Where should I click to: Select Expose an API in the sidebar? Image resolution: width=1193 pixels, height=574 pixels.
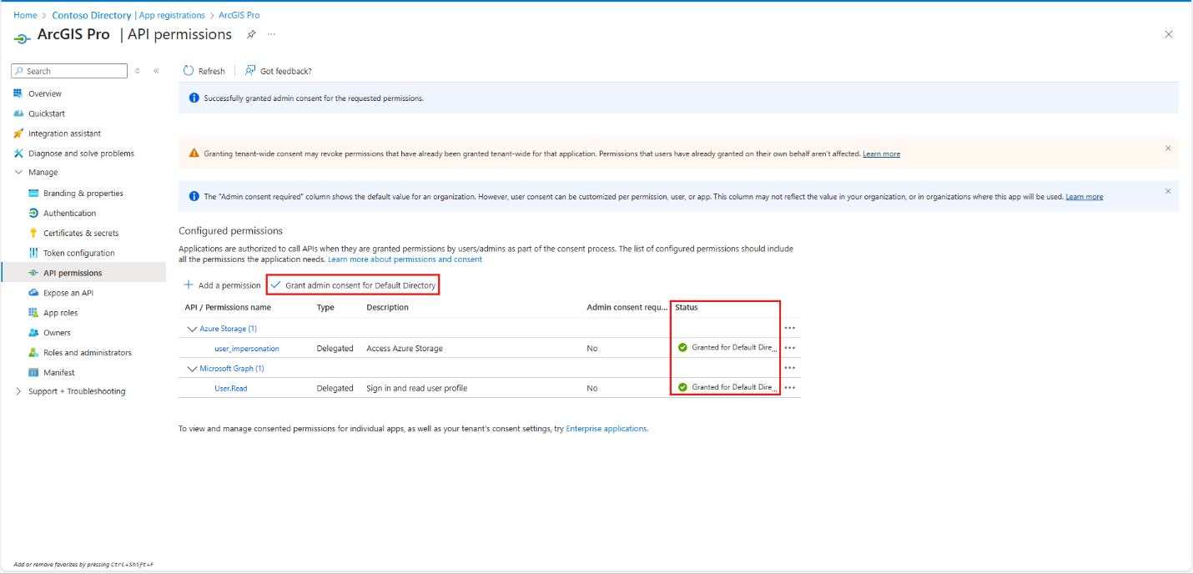pyautogui.click(x=68, y=293)
